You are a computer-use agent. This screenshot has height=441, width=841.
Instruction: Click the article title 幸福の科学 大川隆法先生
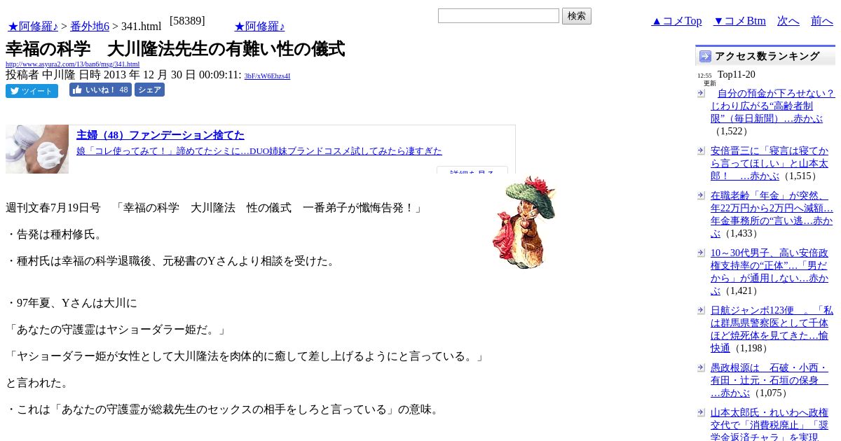pos(175,49)
